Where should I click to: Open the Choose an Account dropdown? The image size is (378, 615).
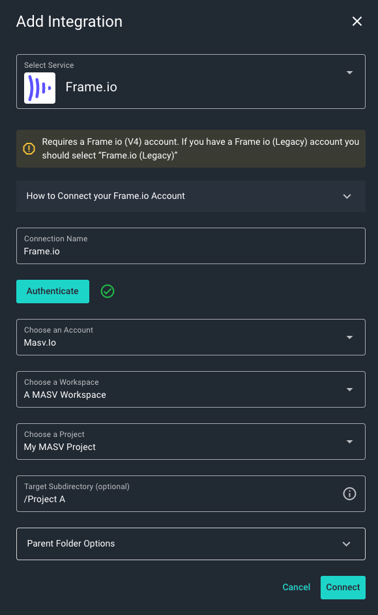click(x=189, y=337)
